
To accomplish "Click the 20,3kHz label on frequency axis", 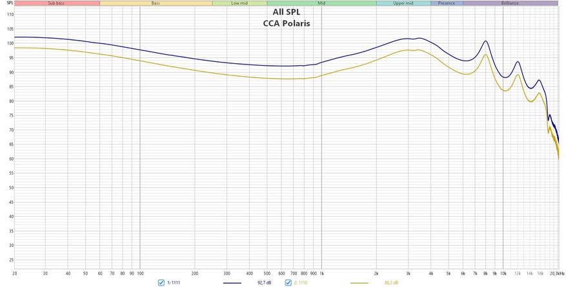I will (x=556, y=273).
